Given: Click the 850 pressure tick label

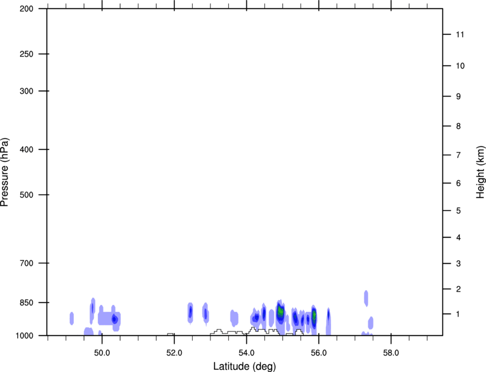Looking at the screenshot, I should click(x=26, y=303).
